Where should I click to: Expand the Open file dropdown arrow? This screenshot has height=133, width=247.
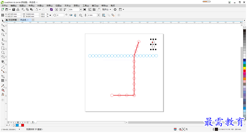tap(10, 9)
